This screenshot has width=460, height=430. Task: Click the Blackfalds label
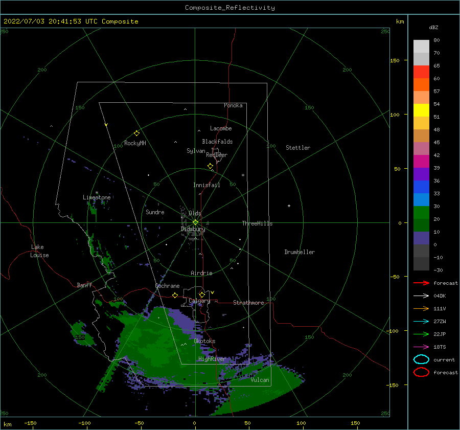coord(217,142)
